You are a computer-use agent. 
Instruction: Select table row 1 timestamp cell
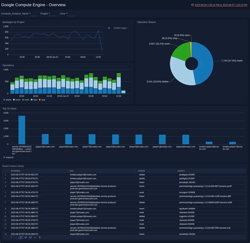(x=24, y=174)
